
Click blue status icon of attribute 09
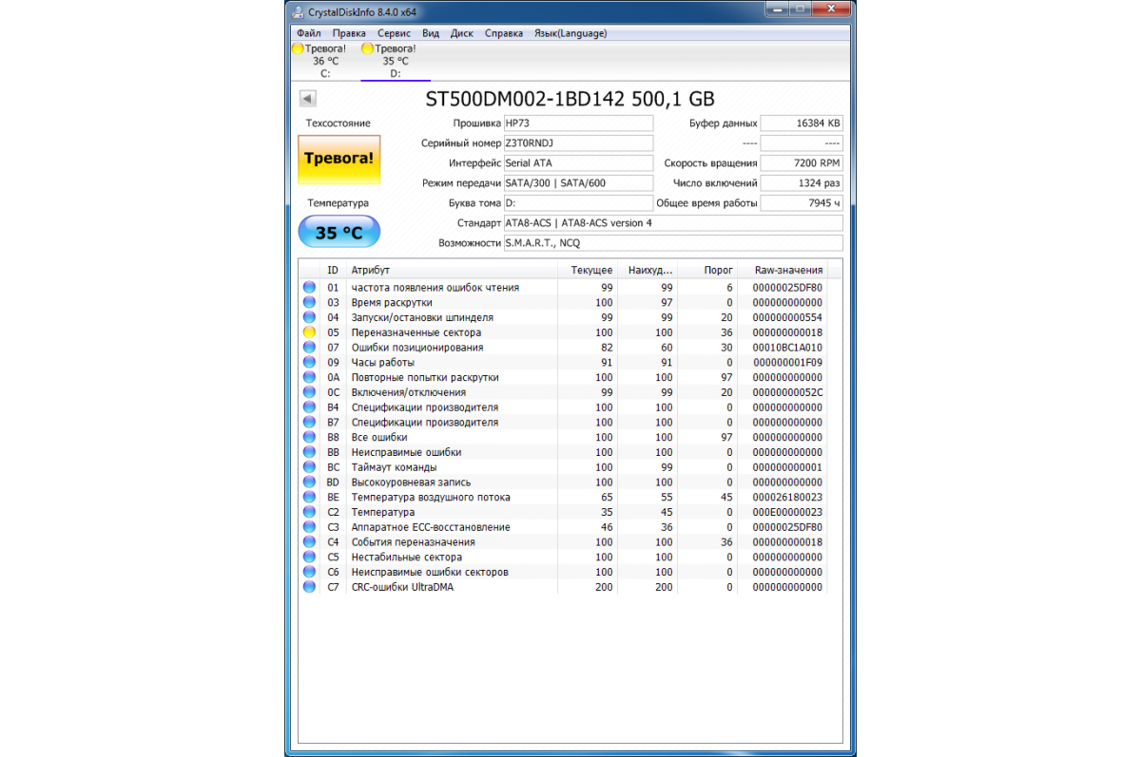pyautogui.click(x=309, y=363)
